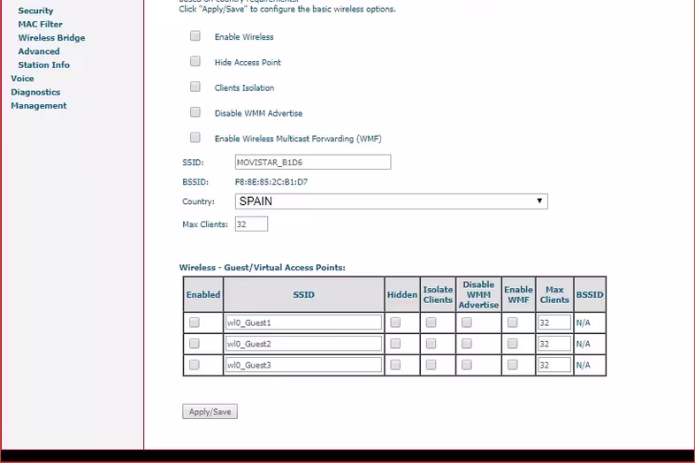
Task: Click the SSID field MOVISTAR_B1D6
Action: coord(313,163)
